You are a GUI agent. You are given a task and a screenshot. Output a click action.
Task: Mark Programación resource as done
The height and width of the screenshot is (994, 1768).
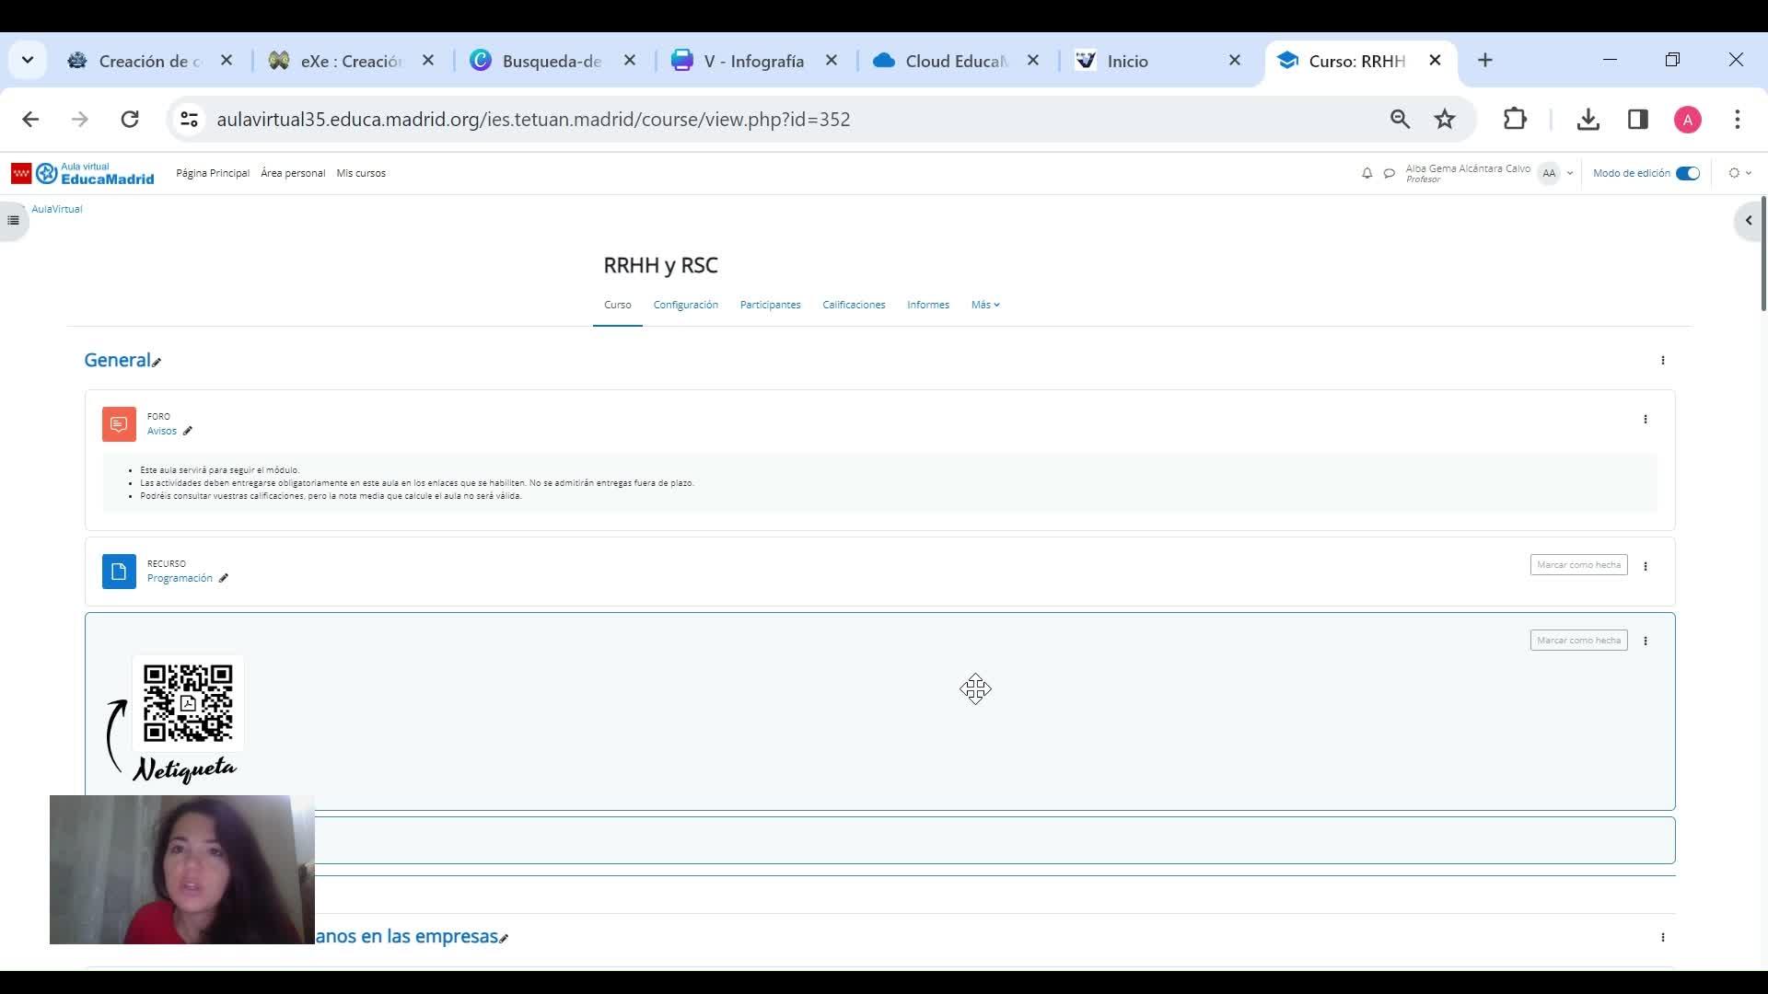[1578, 565]
